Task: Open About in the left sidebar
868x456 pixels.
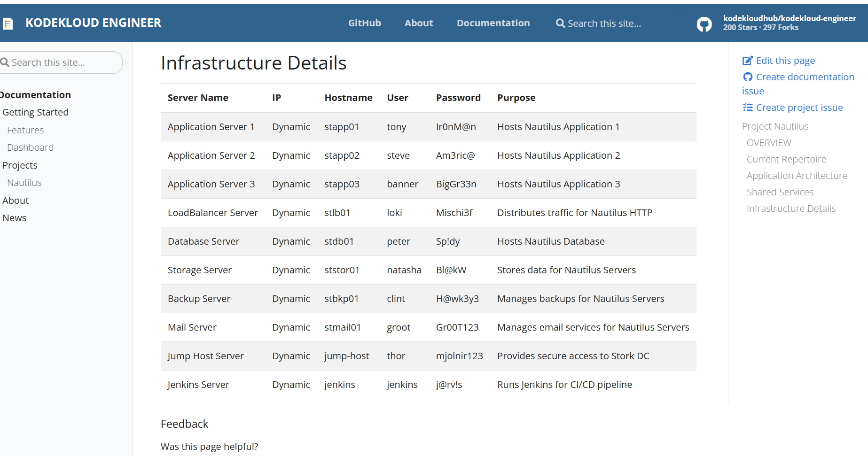Action: [x=16, y=201]
